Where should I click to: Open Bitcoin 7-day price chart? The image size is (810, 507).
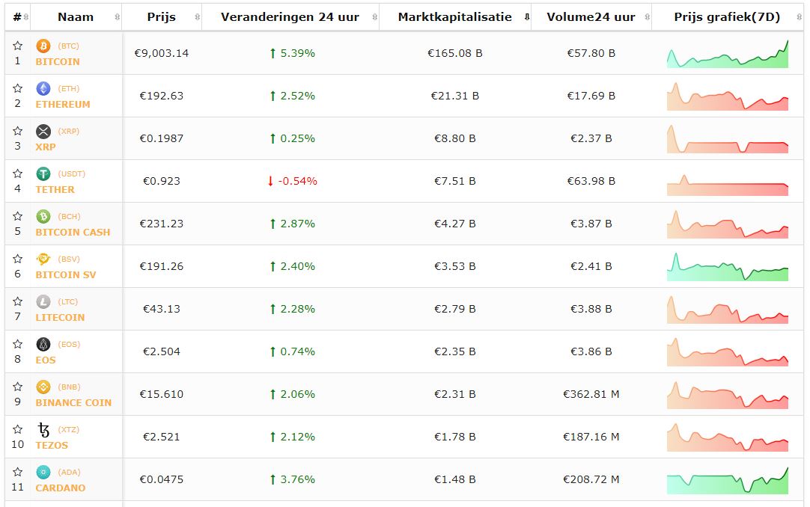[x=728, y=55]
